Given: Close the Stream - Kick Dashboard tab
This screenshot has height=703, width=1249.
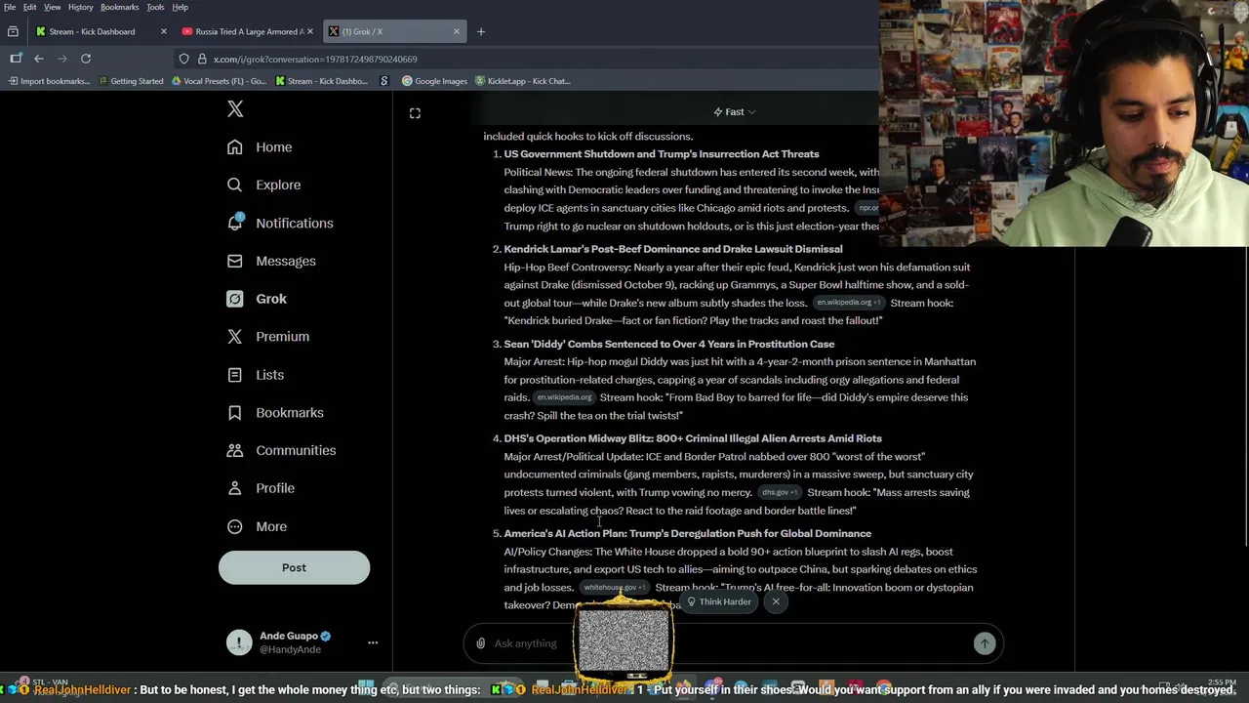Looking at the screenshot, I should click(163, 31).
